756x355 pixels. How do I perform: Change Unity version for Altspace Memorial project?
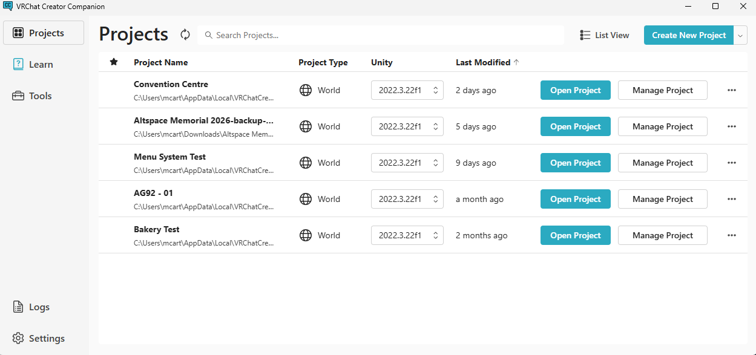point(407,126)
